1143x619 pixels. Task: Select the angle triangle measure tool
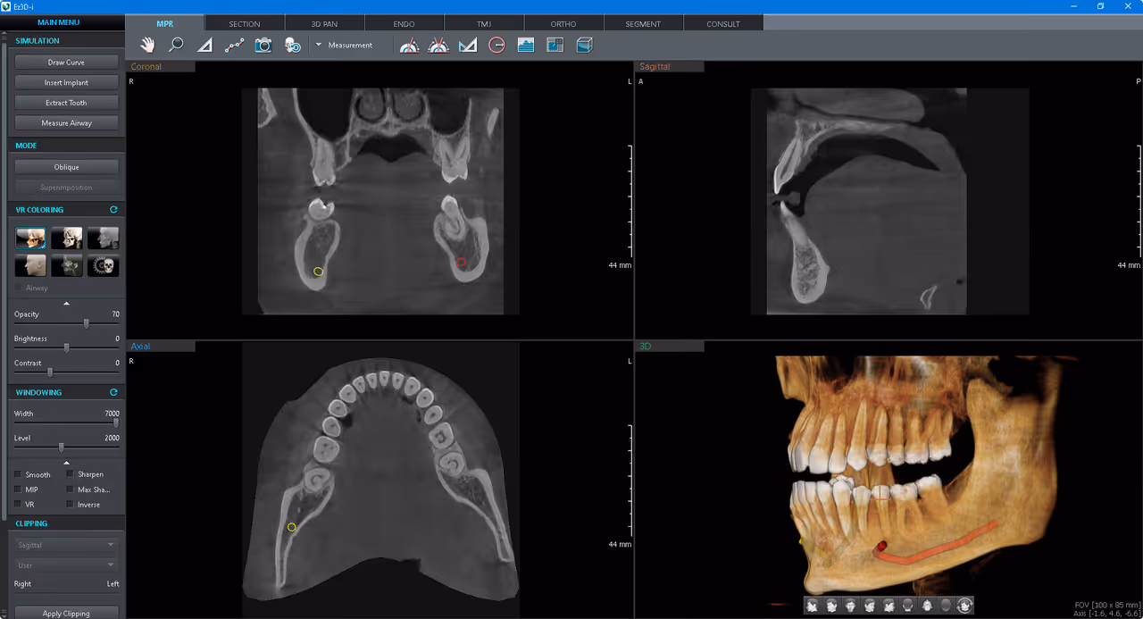pyautogui.click(x=204, y=45)
